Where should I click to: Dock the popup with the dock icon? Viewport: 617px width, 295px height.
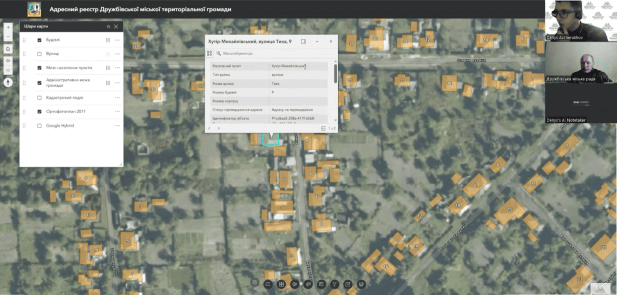click(x=303, y=42)
